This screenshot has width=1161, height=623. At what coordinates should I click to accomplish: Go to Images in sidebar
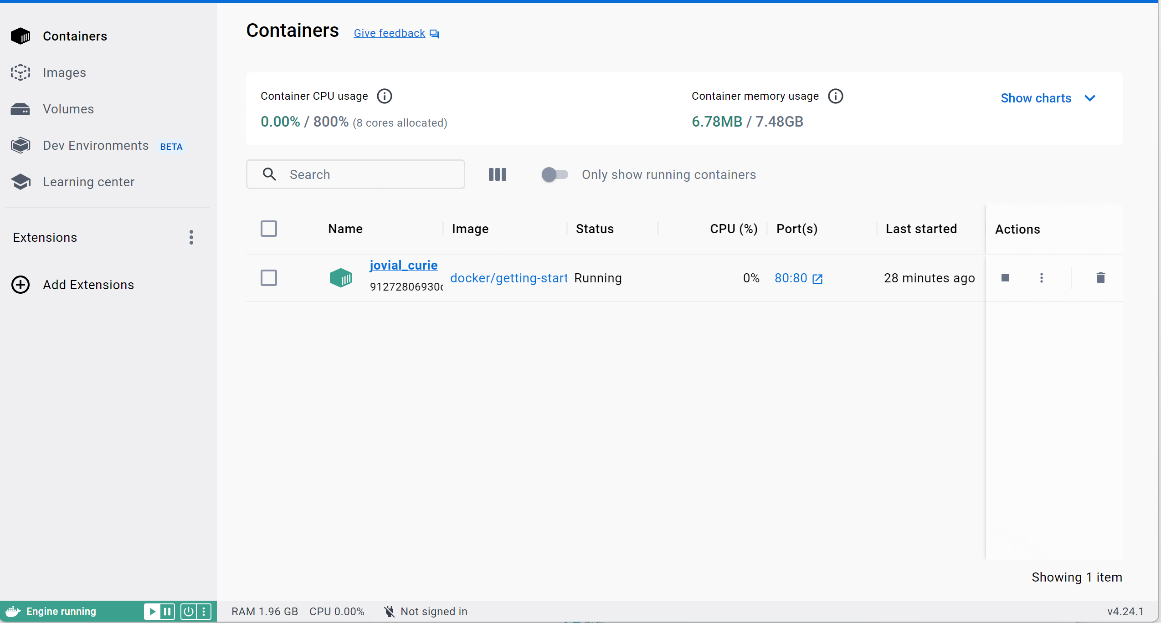pos(64,72)
